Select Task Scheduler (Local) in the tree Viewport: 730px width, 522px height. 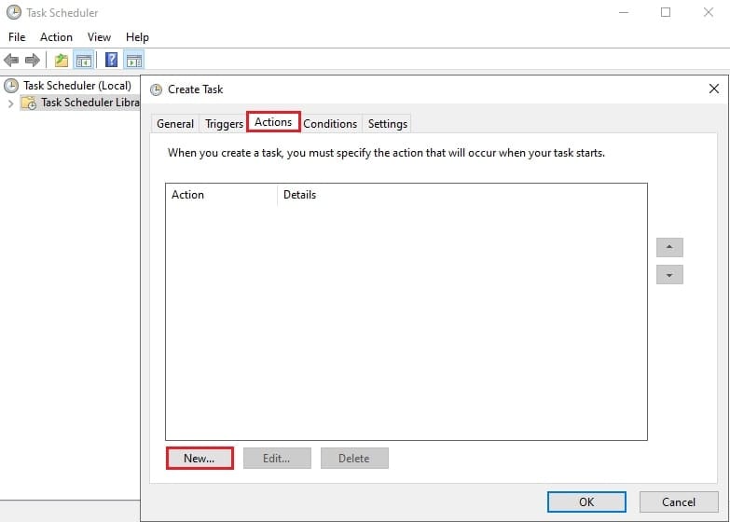(x=76, y=86)
